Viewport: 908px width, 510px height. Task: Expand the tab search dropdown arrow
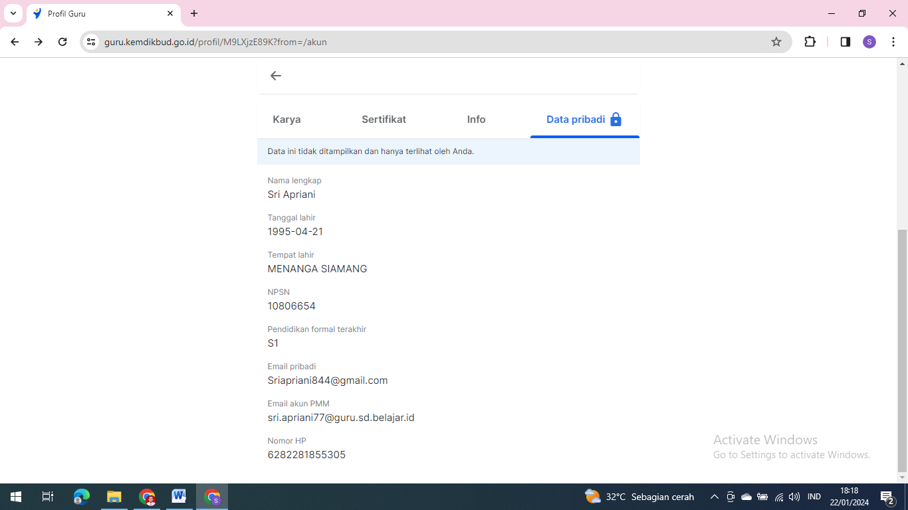pyautogui.click(x=13, y=13)
